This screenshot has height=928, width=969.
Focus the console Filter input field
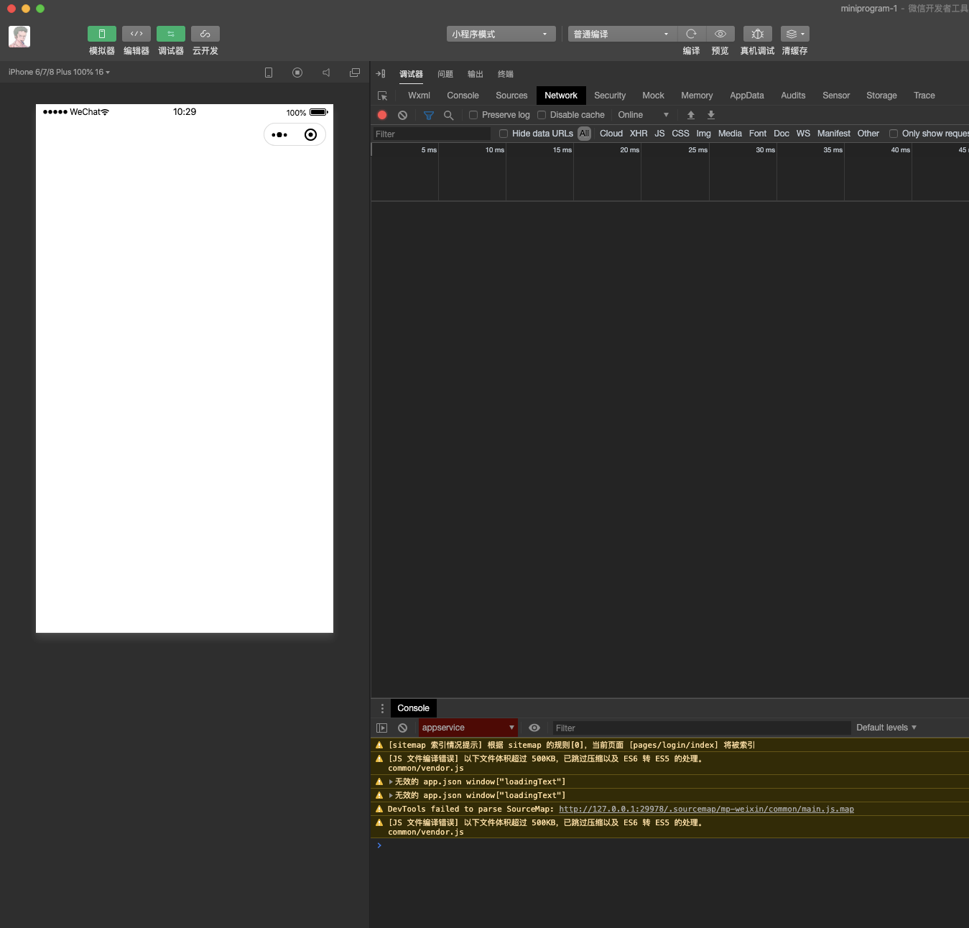[702, 728]
